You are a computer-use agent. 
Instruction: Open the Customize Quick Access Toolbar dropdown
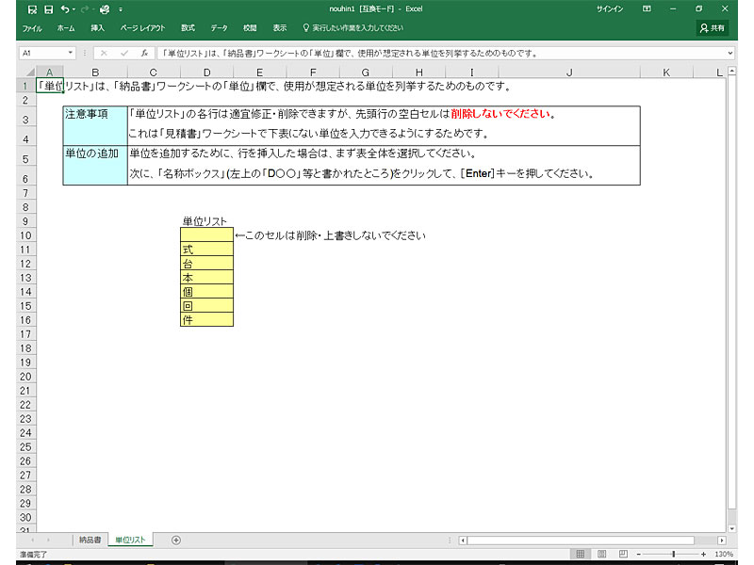[x=121, y=9]
